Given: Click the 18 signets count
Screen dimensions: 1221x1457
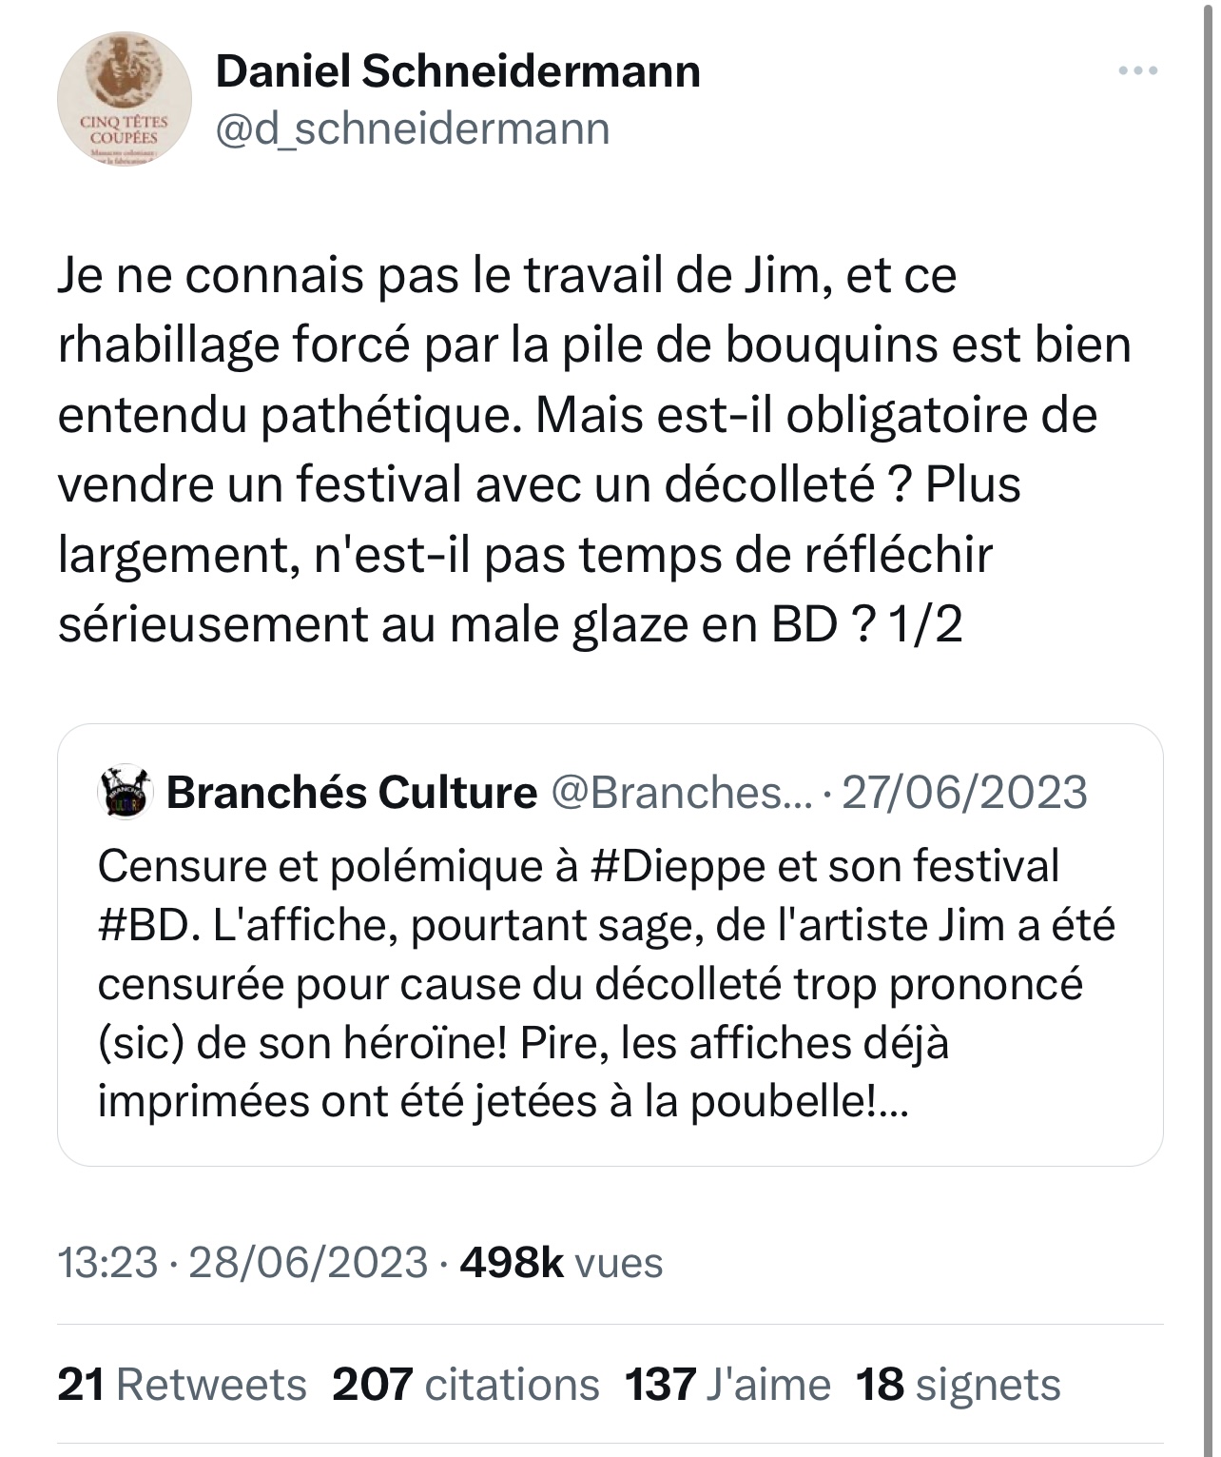Looking at the screenshot, I should [958, 1385].
